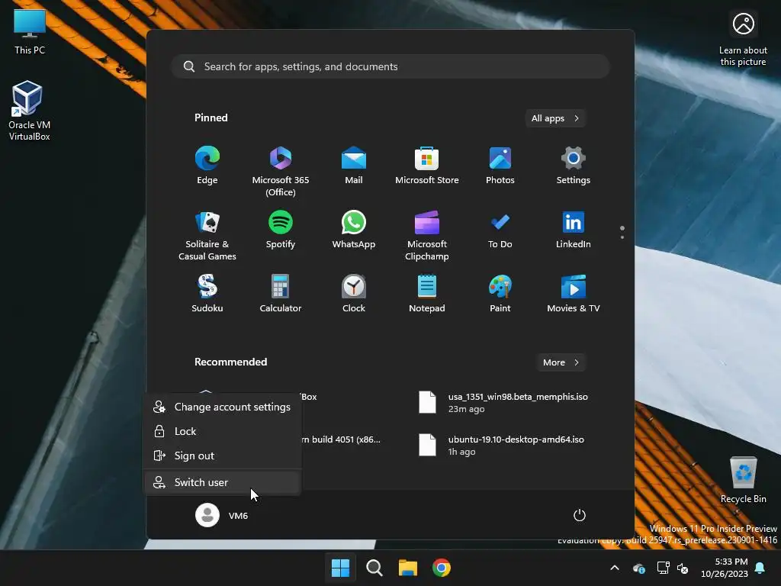Open Microsoft Store from pinned
781x586 pixels.
(427, 166)
